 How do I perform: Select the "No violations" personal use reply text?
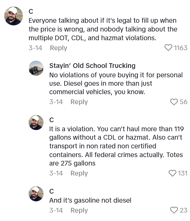click(x=116, y=84)
